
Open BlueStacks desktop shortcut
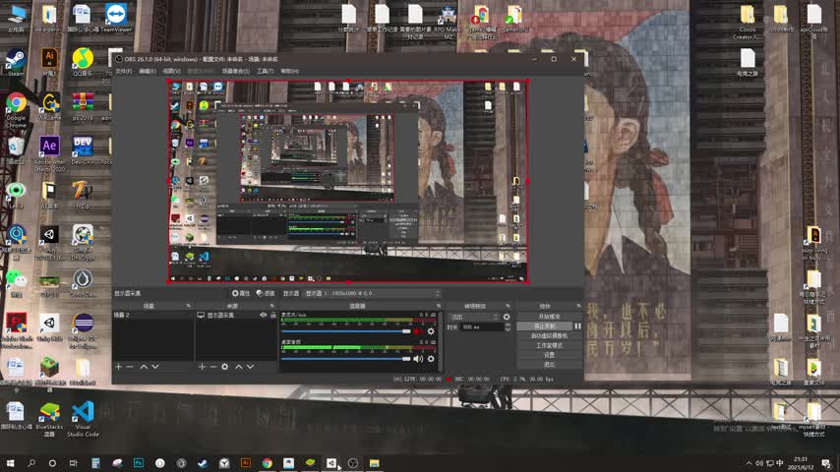[x=49, y=419]
